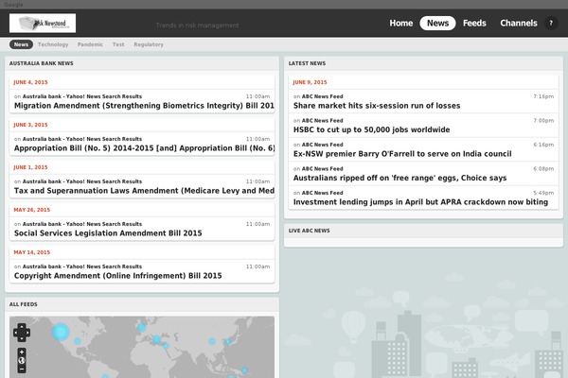This screenshot has width=568, height=378.
Task: Click Yahoo source above Social Services Legislation headline
Action: pyautogui.click(x=82, y=224)
